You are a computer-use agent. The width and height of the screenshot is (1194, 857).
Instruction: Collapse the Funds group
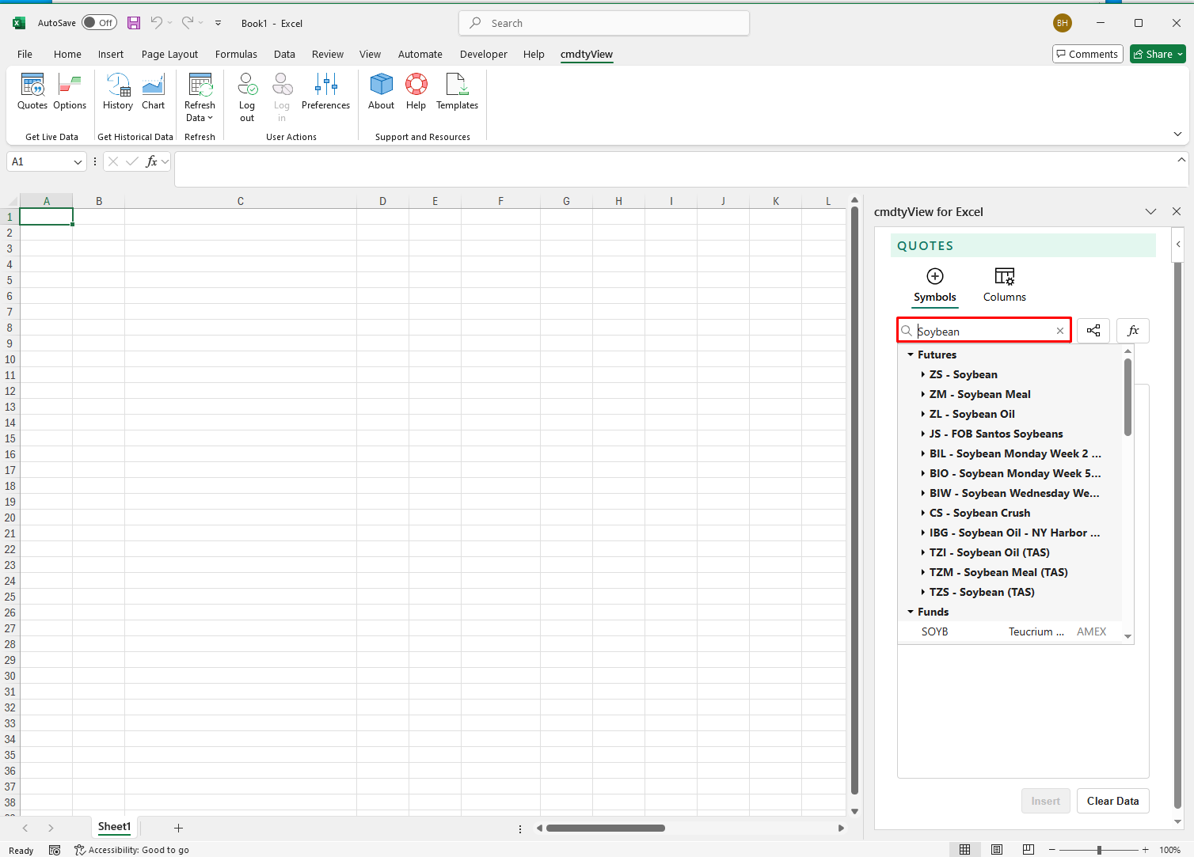[x=911, y=612]
